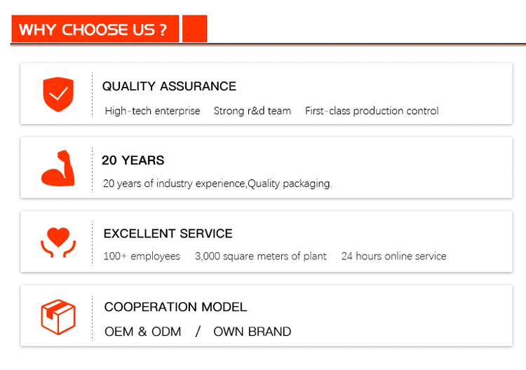Click the shield checkmark icon
526x370 pixels.
[x=58, y=95]
